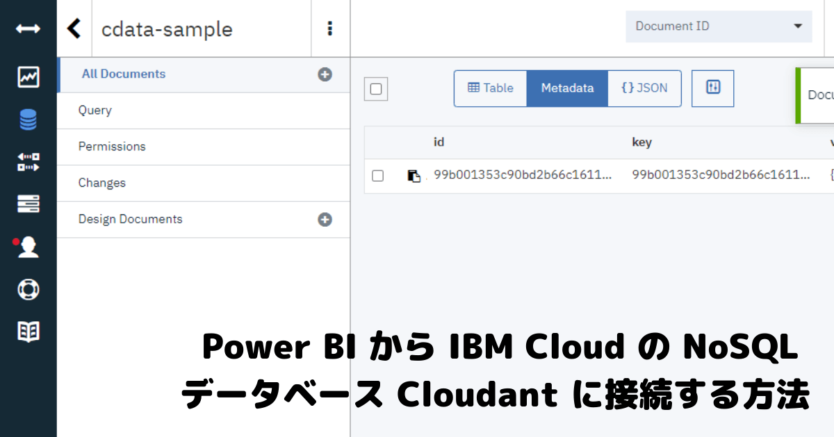The width and height of the screenshot is (834, 437).
Task: Expand All Documents with the plus icon
Action: (325, 74)
